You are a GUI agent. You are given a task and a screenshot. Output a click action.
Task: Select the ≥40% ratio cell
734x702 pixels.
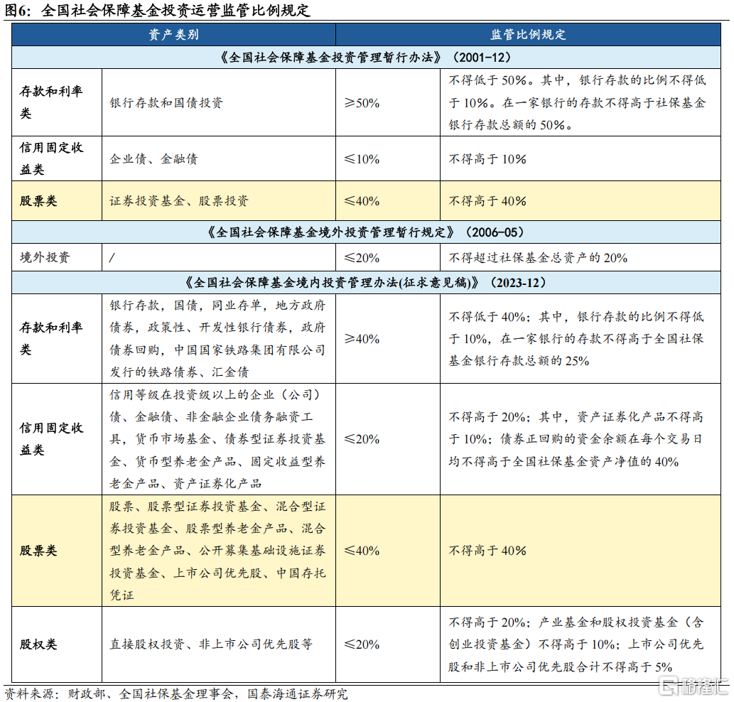pos(362,338)
